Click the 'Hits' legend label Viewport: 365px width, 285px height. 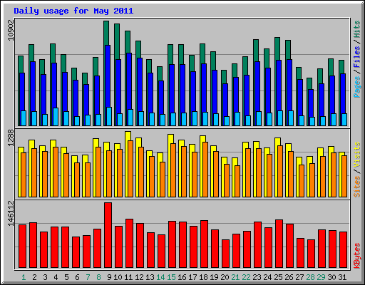point(357,29)
